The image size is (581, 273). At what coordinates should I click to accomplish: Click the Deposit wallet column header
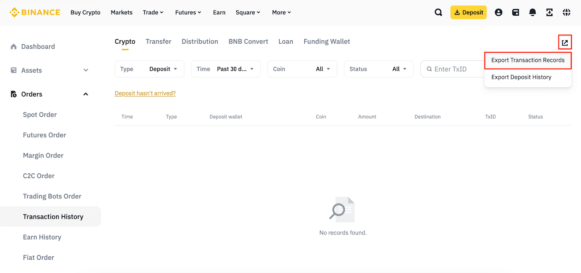click(x=226, y=117)
